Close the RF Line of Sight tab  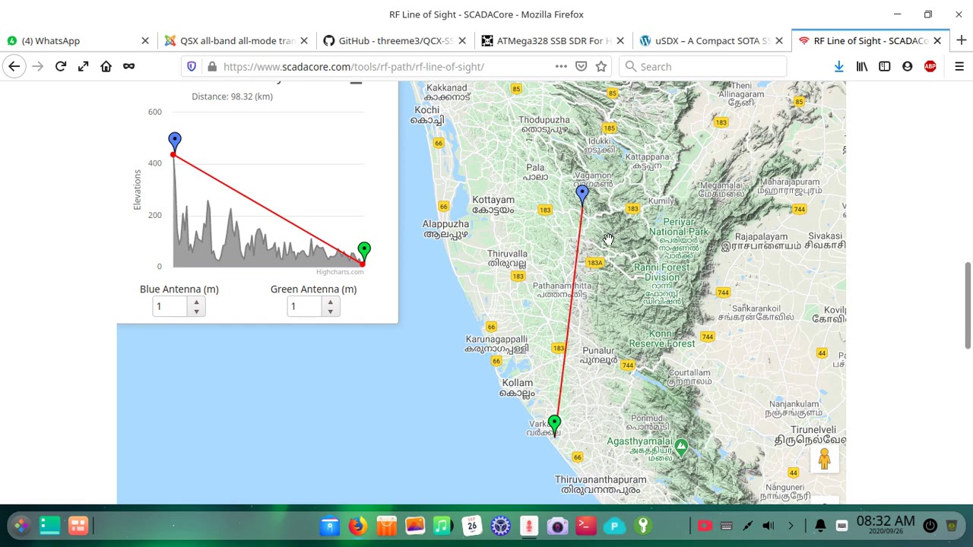point(937,40)
